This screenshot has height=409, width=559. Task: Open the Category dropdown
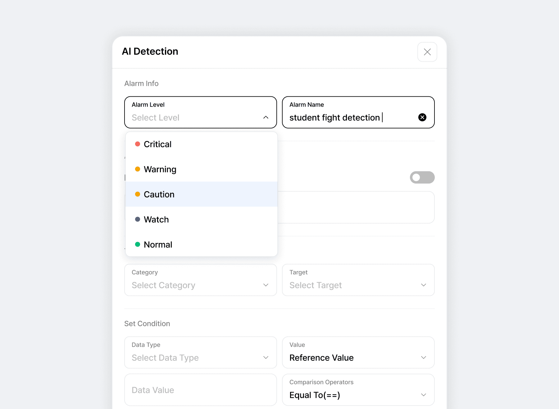(200, 280)
